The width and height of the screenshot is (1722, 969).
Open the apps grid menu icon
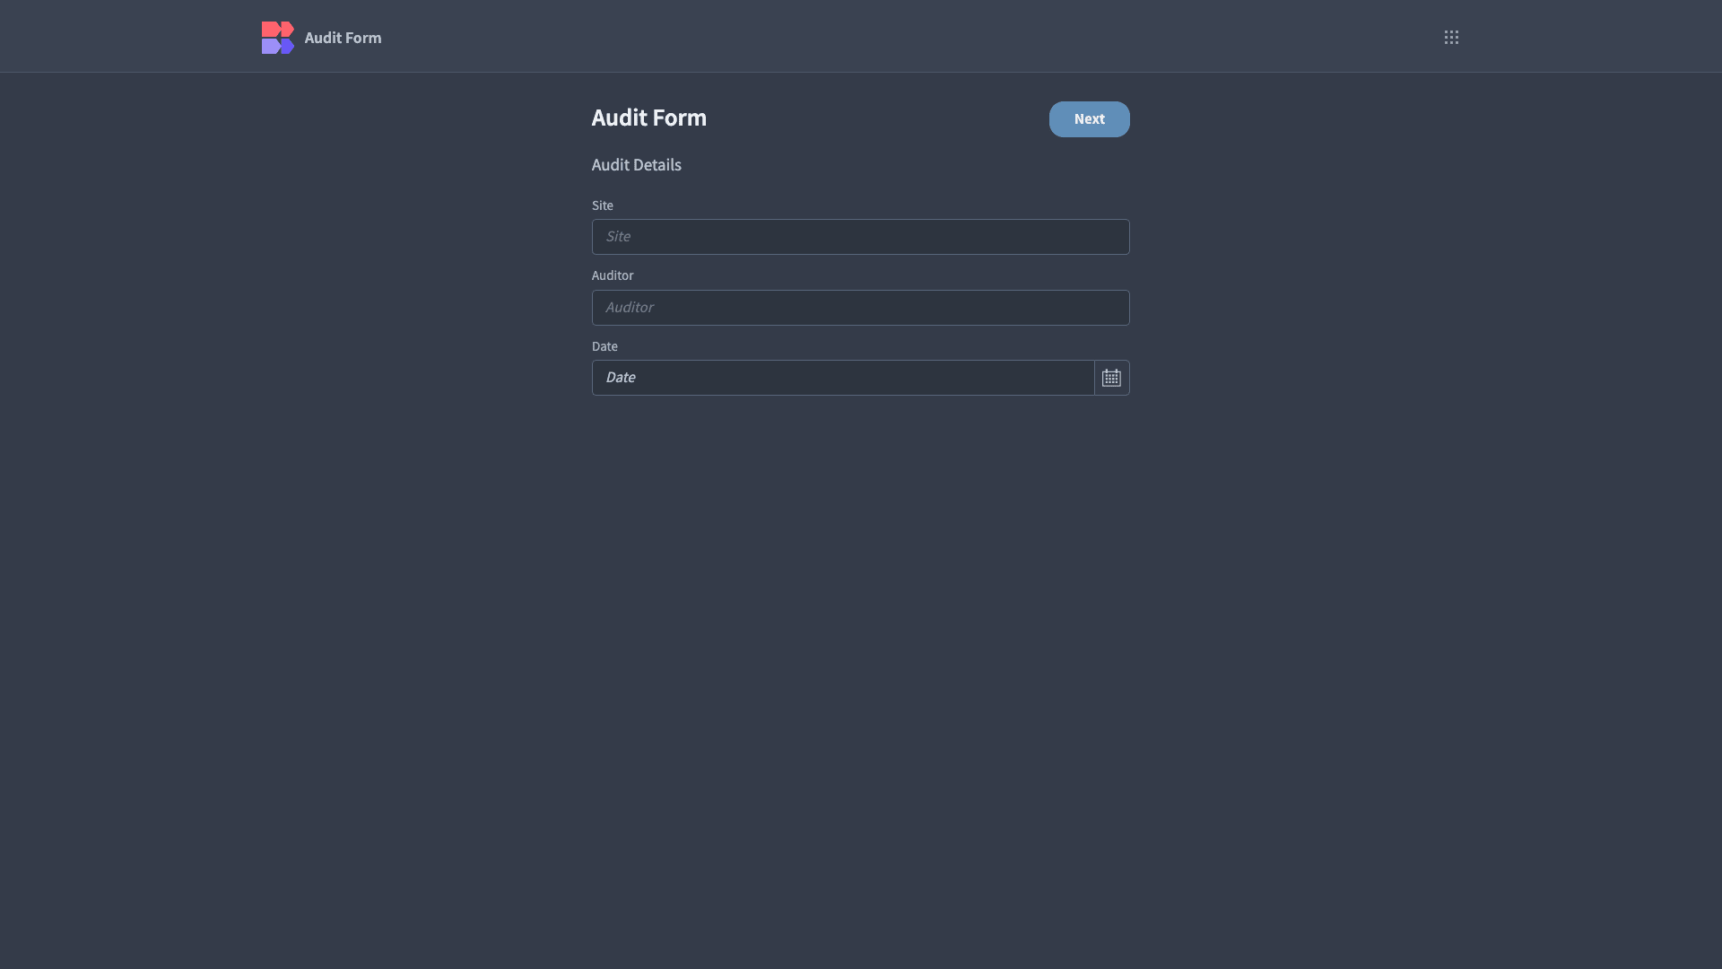coord(1451,37)
